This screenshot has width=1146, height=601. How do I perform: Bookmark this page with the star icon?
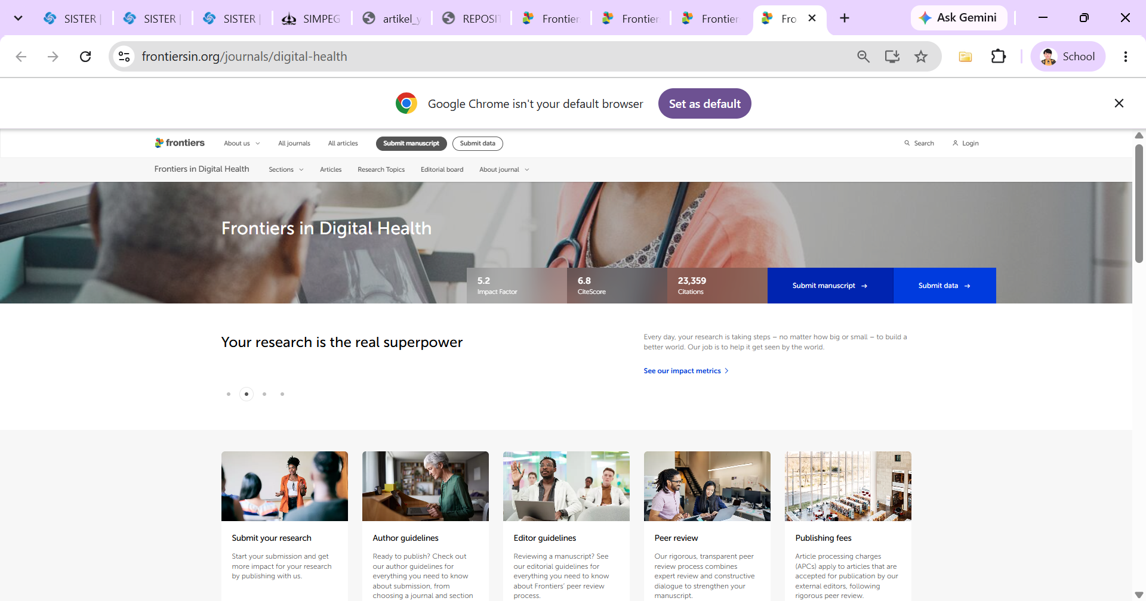[x=921, y=57]
